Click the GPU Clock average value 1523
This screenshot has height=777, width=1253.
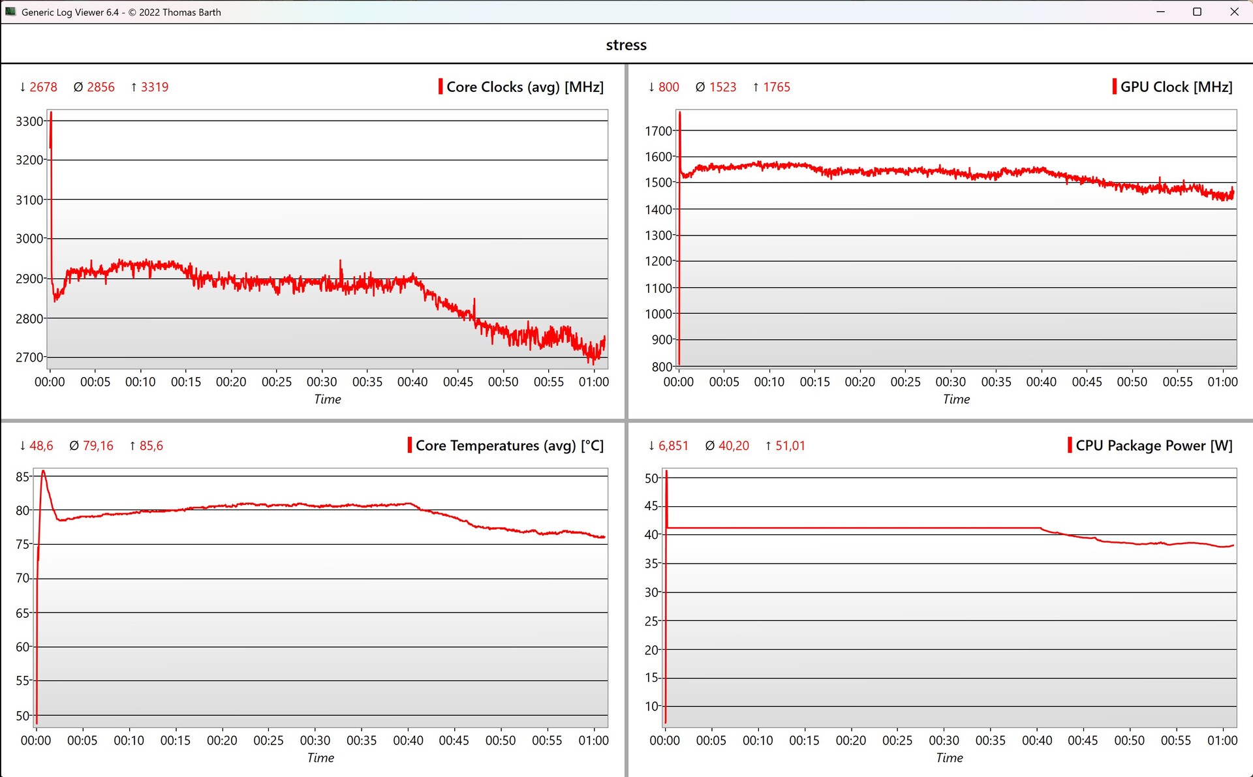click(722, 87)
